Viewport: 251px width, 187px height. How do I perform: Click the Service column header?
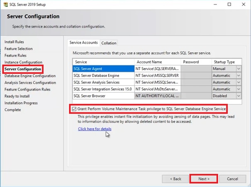(x=103, y=62)
